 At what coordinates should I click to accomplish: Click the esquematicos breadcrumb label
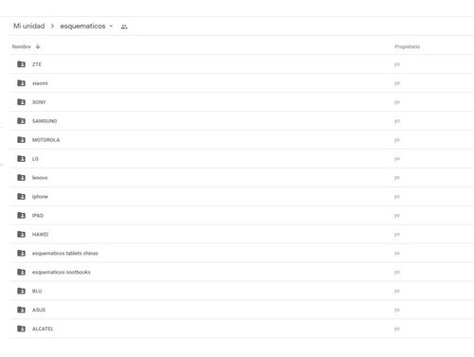[x=82, y=27]
